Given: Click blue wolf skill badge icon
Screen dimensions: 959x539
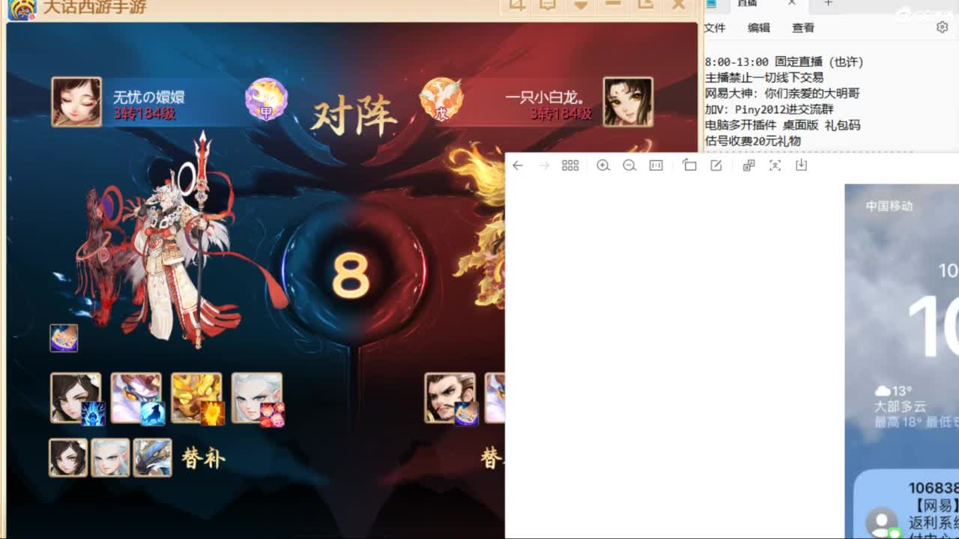Looking at the screenshot, I should tap(153, 414).
